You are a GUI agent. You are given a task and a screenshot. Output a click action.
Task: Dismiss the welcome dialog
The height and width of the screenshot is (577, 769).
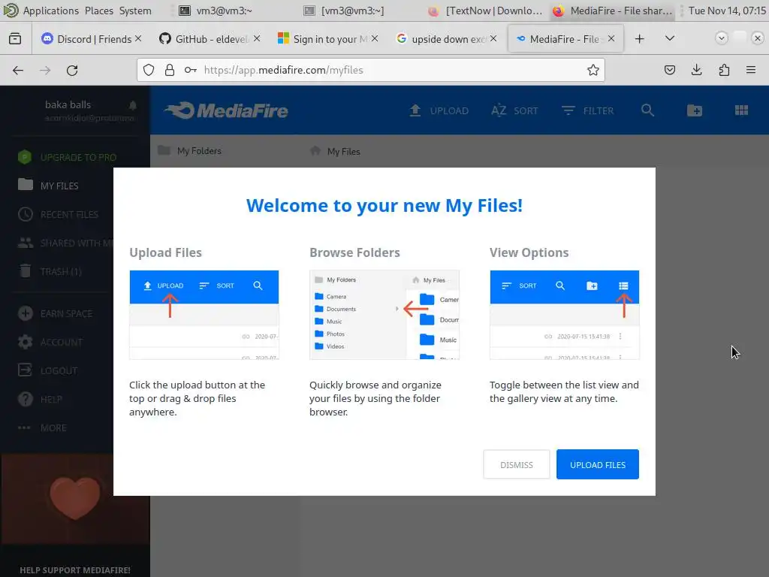(x=517, y=464)
